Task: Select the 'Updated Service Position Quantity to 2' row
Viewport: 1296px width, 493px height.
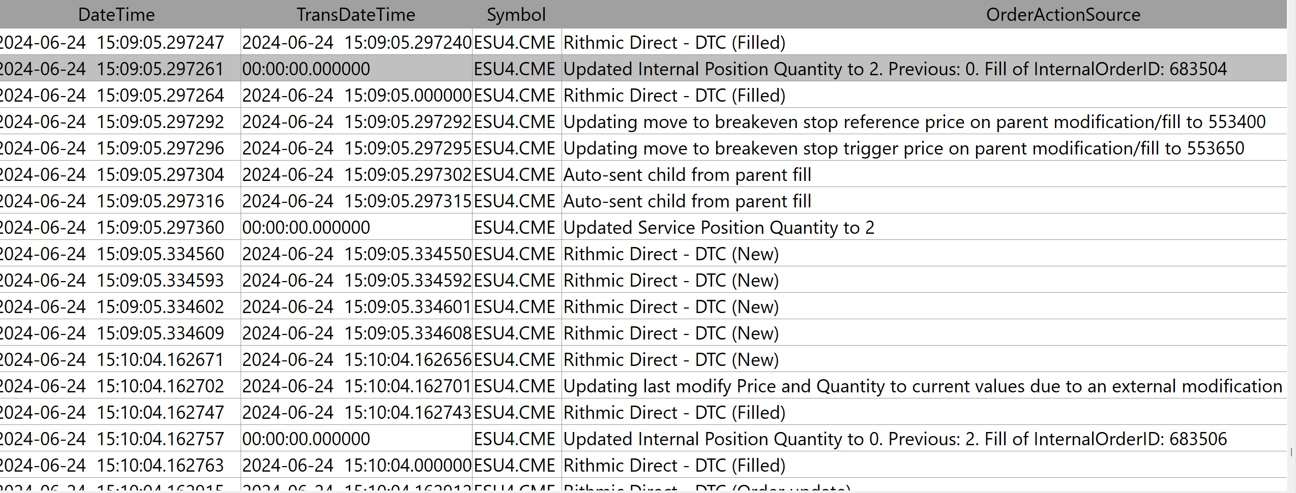Action: point(719,228)
